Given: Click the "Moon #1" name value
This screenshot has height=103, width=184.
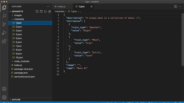Looking at the screenshot, I should pos(82,68).
